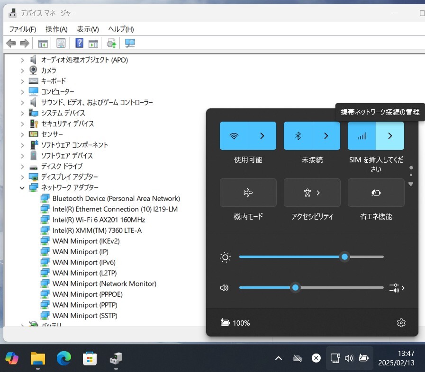The image size is (425, 372).
Task: Click the update driver toolbar icon
Action: pyautogui.click(x=112, y=44)
